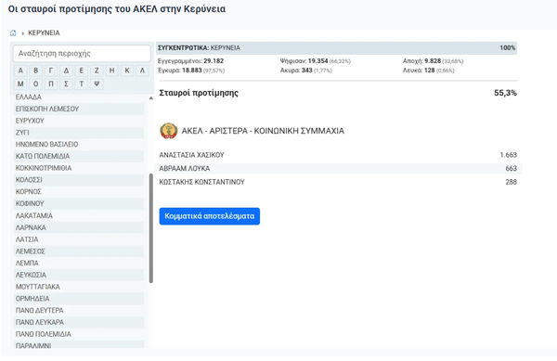Filter regions by letter Η
This screenshot has width=557, height=361.
pyautogui.click(x=112, y=71)
